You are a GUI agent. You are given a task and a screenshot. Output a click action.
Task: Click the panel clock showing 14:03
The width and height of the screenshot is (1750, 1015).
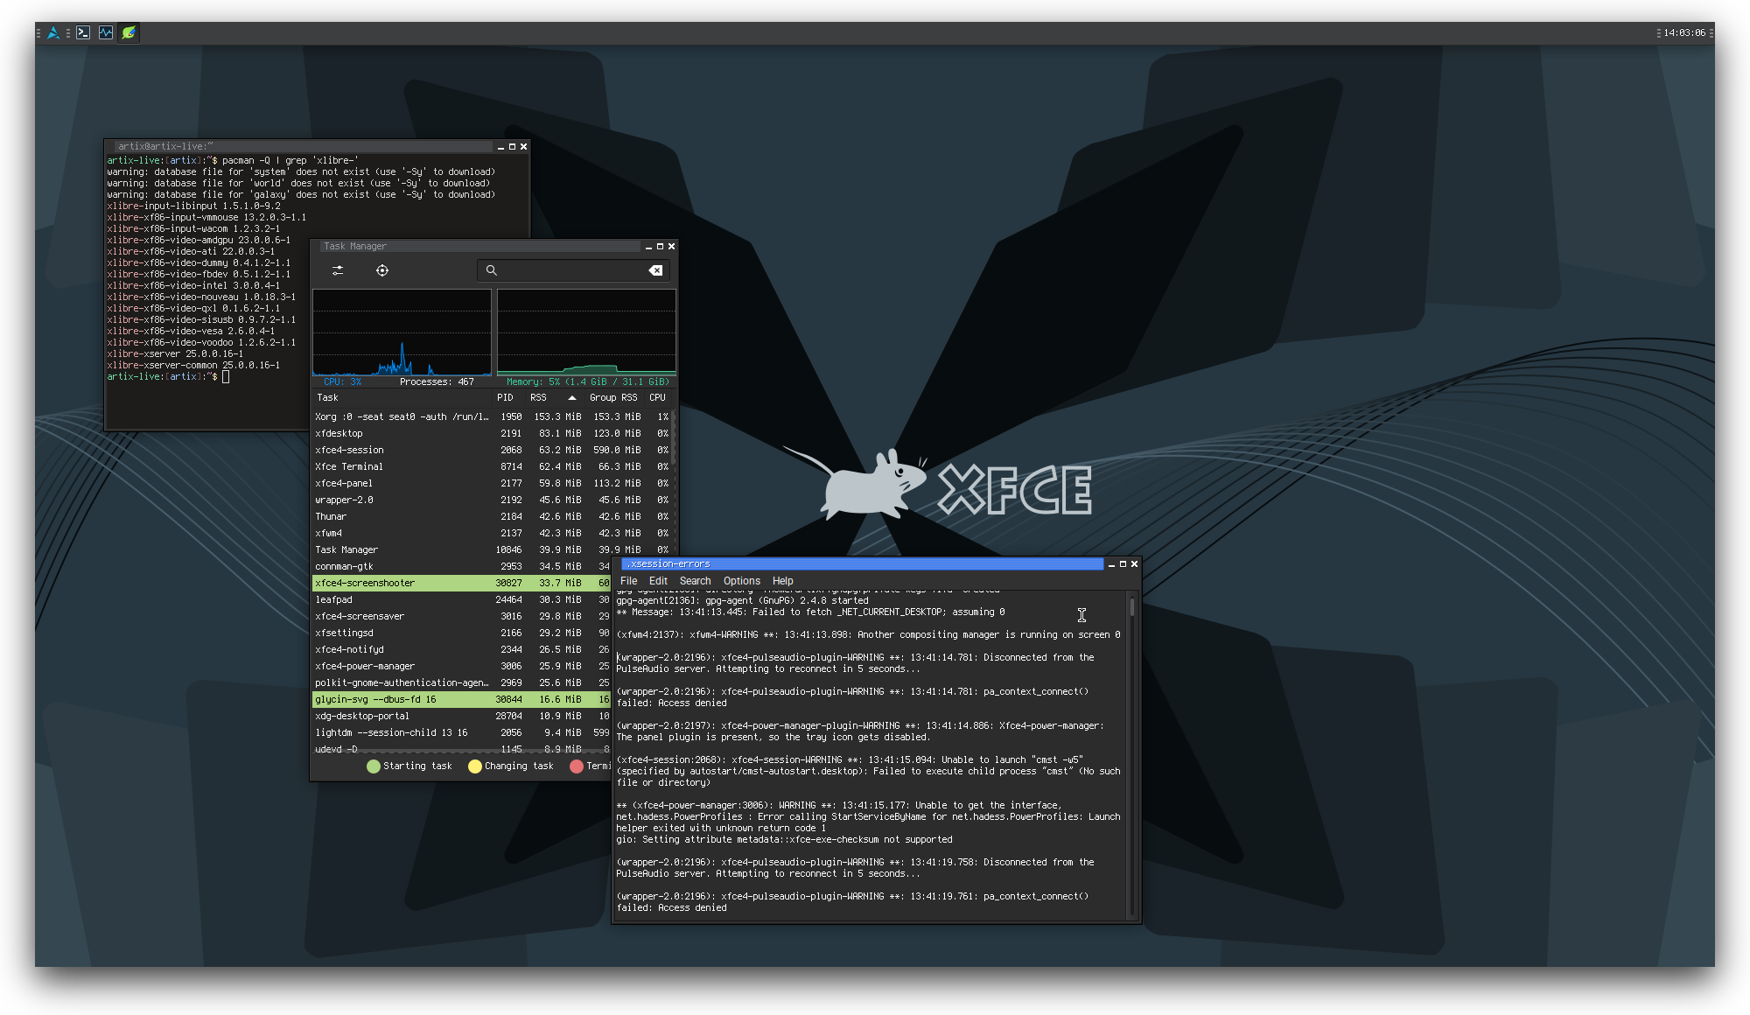click(x=1684, y=32)
